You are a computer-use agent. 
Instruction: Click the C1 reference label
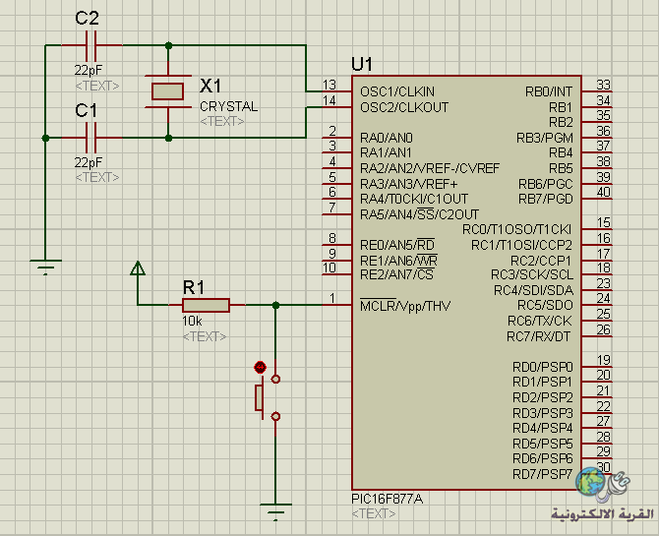click(x=87, y=110)
